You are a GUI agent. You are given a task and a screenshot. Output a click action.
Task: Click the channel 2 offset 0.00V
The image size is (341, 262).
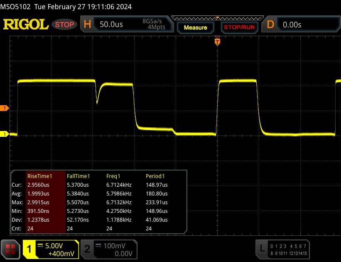tap(123, 254)
